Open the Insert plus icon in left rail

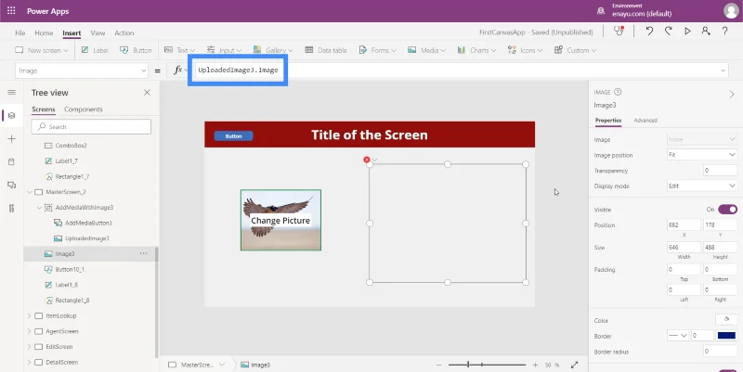point(11,138)
